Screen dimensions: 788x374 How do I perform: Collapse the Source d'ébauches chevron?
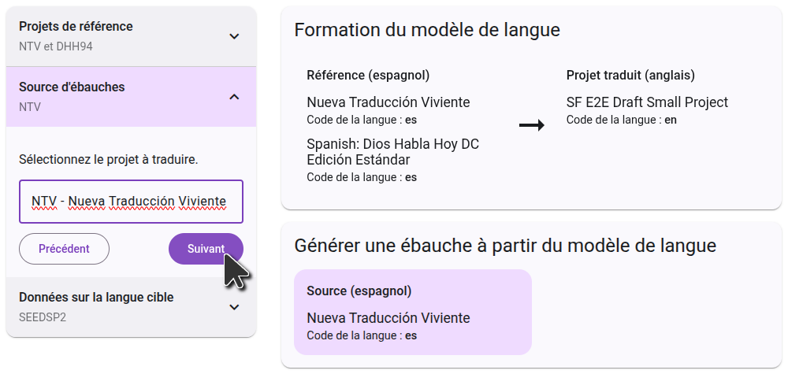(234, 97)
